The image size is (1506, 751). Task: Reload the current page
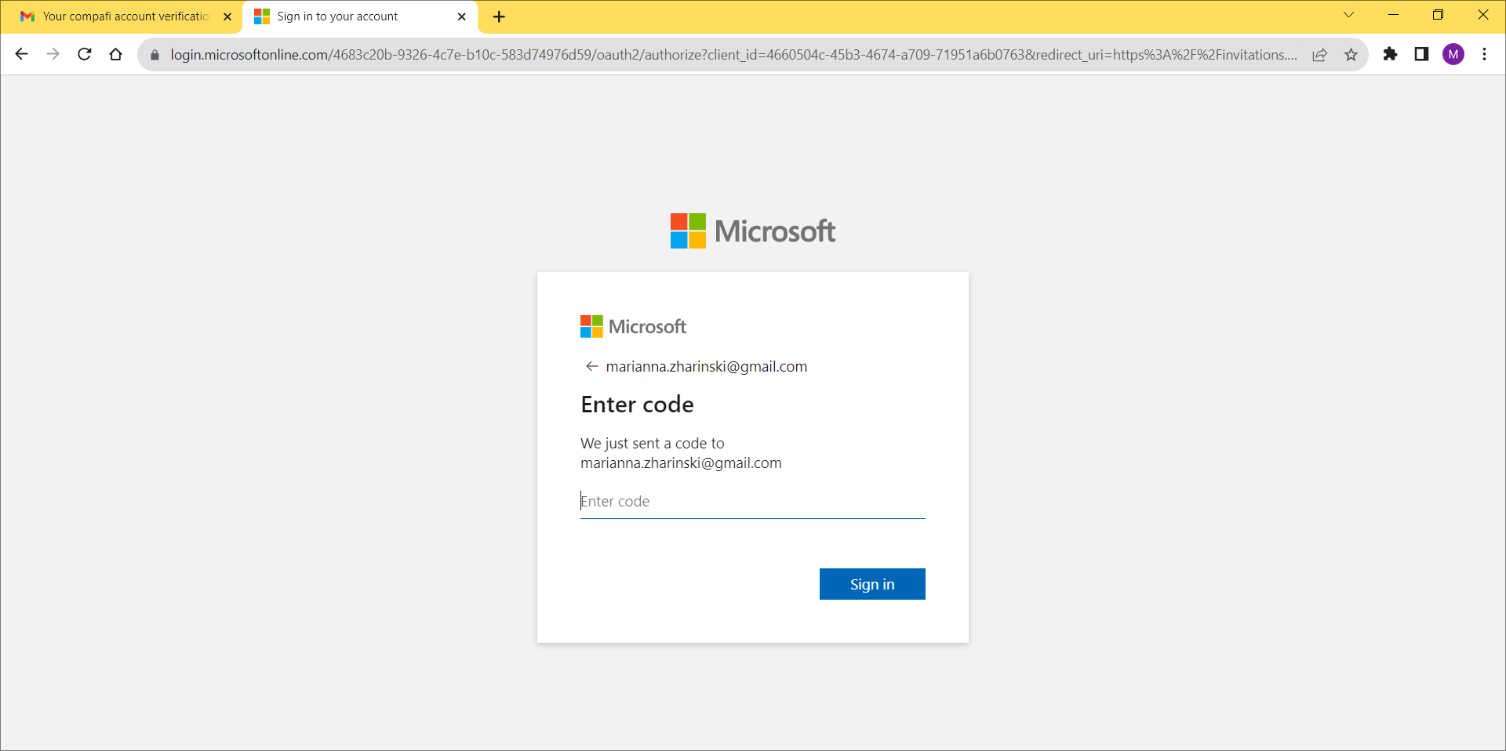[85, 54]
